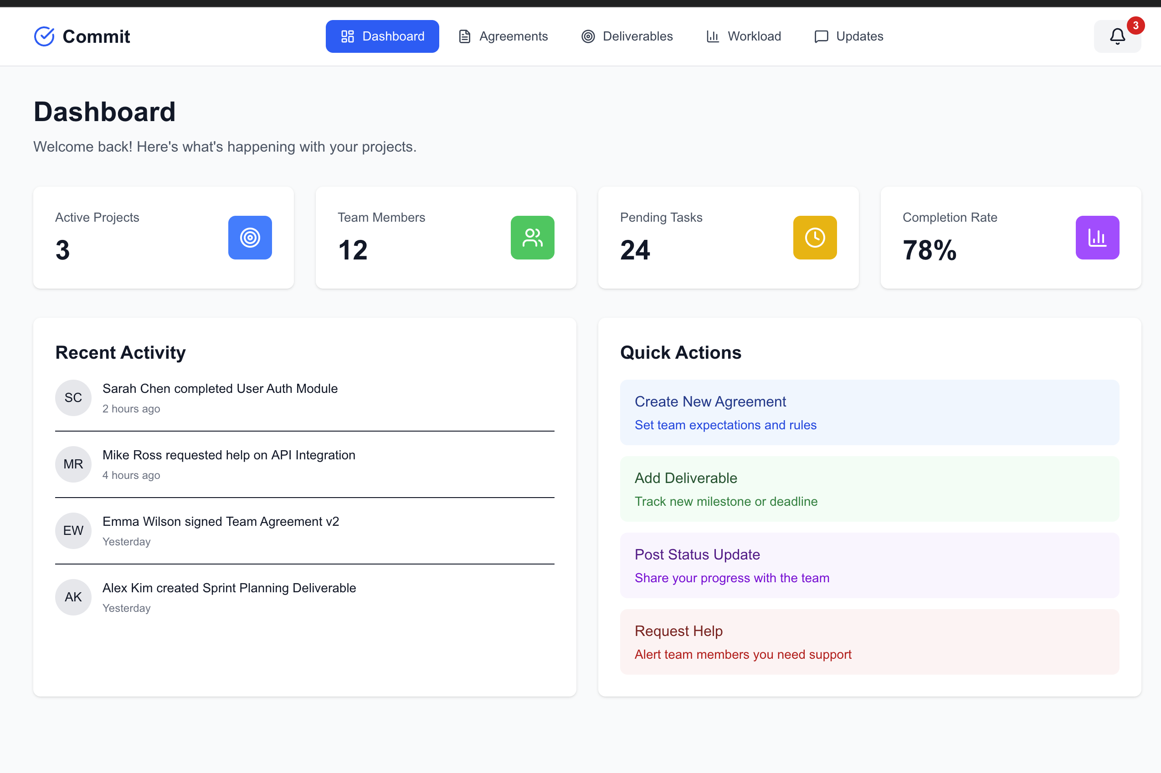The image size is (1161, 773).
Task: Click the yellow clock Pending Tasks icon
Action: [814, 238]
